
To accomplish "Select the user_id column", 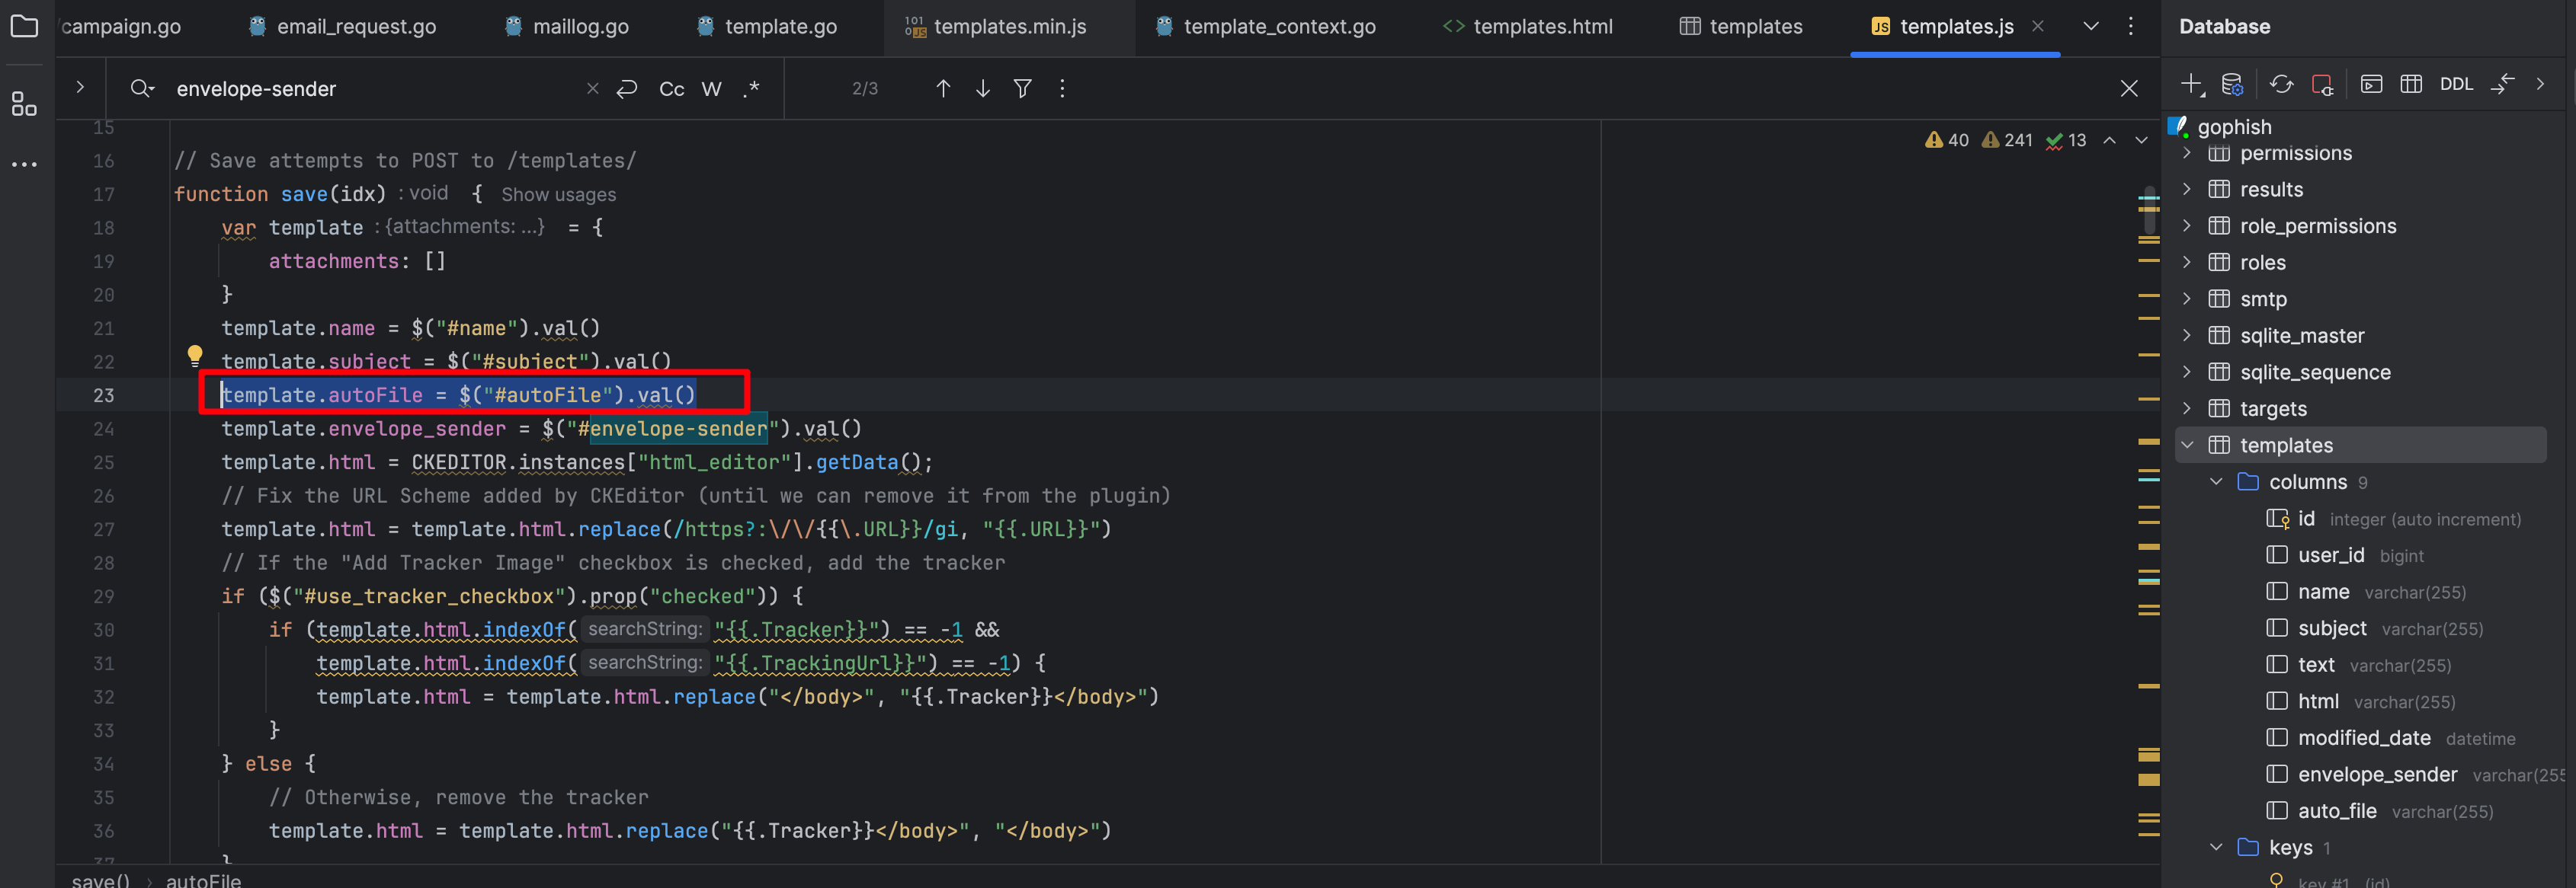I will [2331, 555].
